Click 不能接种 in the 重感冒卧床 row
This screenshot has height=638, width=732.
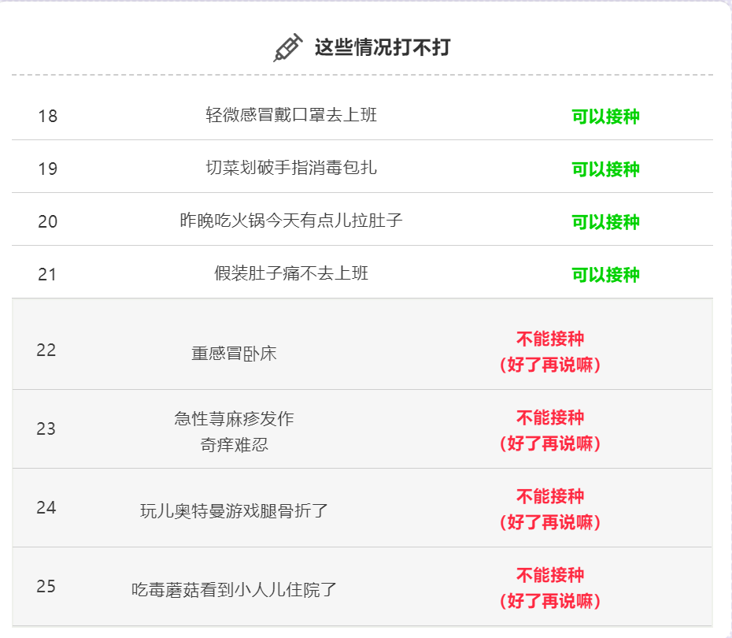point(550,339)
